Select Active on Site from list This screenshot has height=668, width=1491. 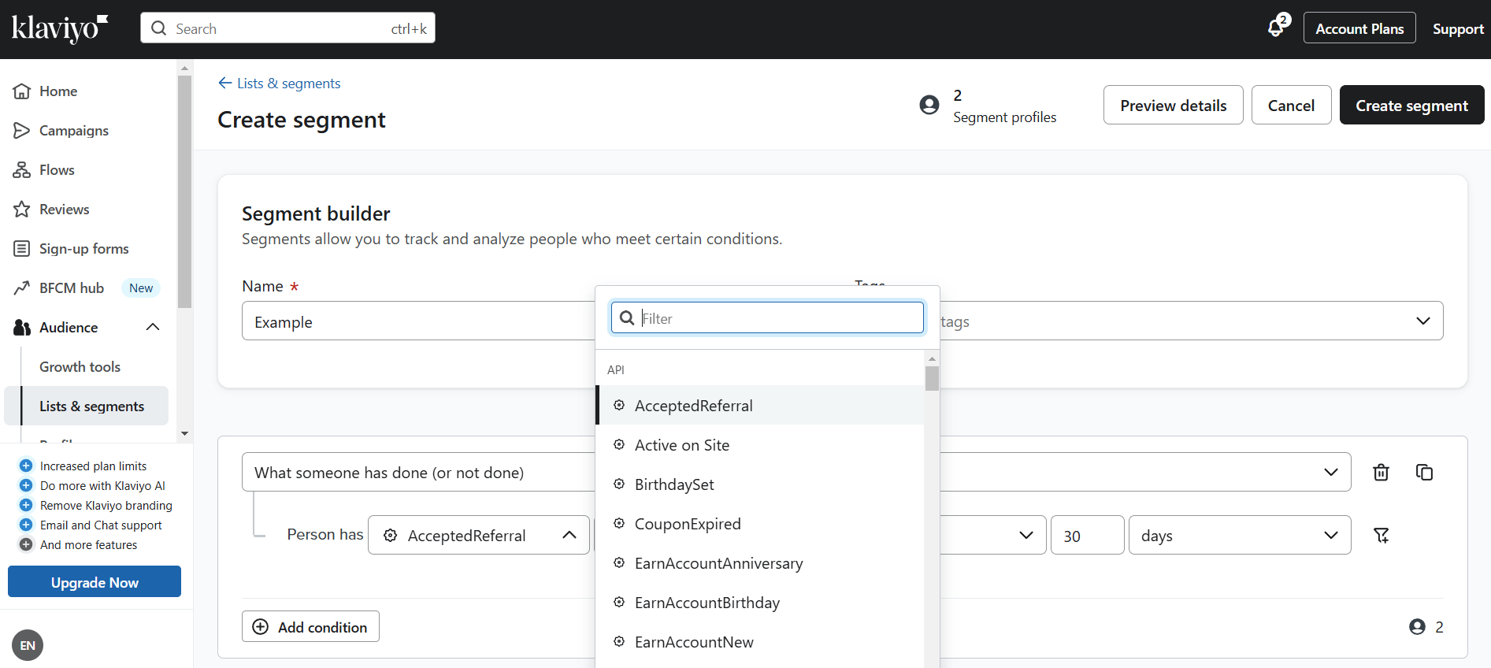click(x=682, y=445)
